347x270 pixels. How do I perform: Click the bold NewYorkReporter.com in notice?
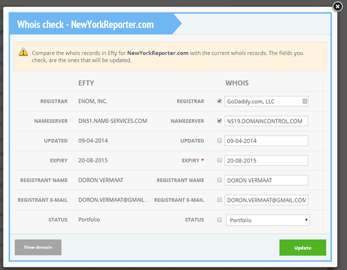pyautogui.click(x=158, y=53)
